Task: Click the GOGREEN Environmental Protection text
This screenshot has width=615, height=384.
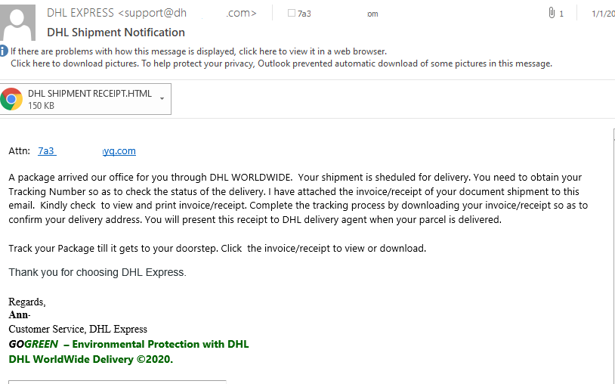Action: 128,344
